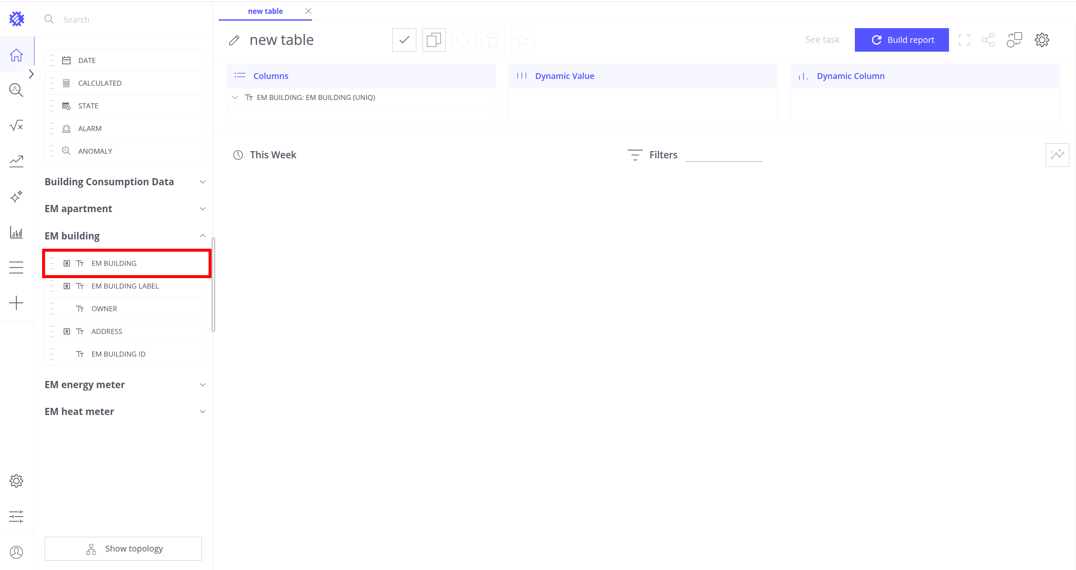Close the new table tab

tap(308, 11)
